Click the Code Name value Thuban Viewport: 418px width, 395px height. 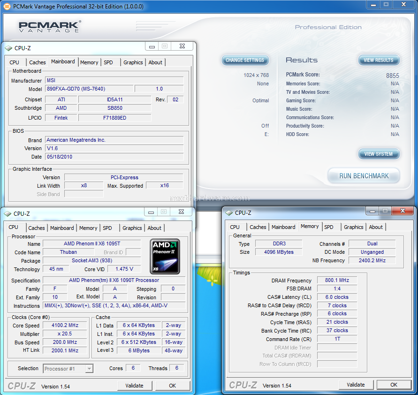pyautogui.click(x=68, y=252)
